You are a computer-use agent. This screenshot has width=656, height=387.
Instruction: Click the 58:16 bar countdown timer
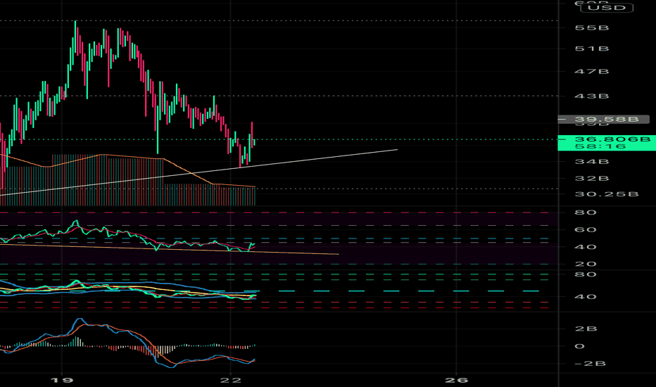(600, 146)
